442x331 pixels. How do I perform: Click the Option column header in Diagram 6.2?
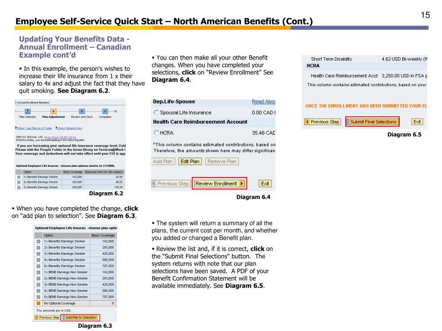point(42,172)
